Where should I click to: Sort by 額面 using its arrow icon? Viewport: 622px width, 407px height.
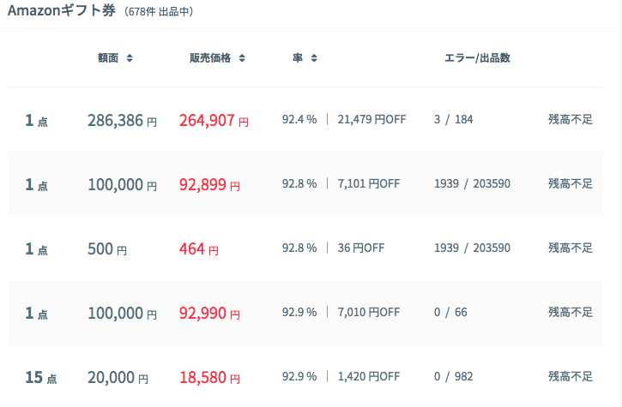click(x=130, y=58)
